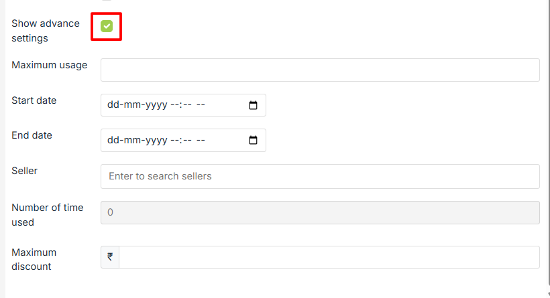Click the rupee symbol beside Maximum discount
550x298 pixels.
click(x=110, y=257)
